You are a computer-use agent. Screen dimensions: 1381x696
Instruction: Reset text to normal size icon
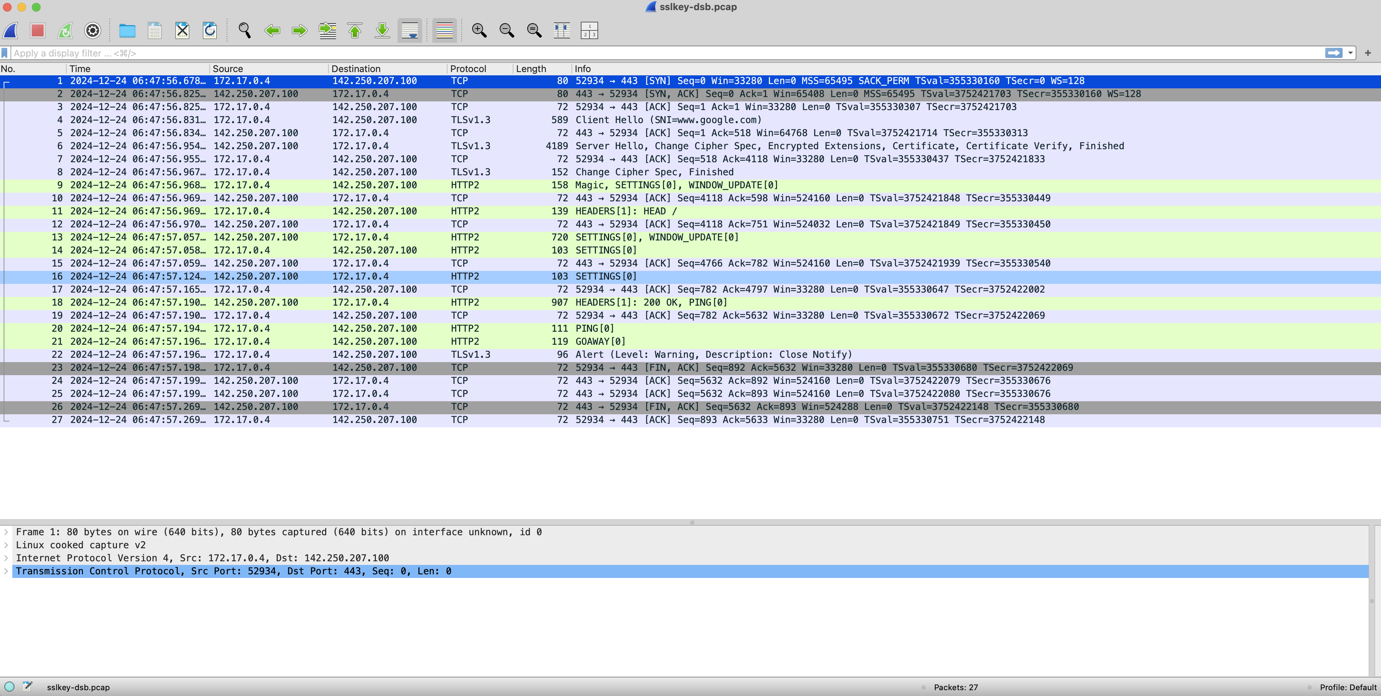[534, 30]
